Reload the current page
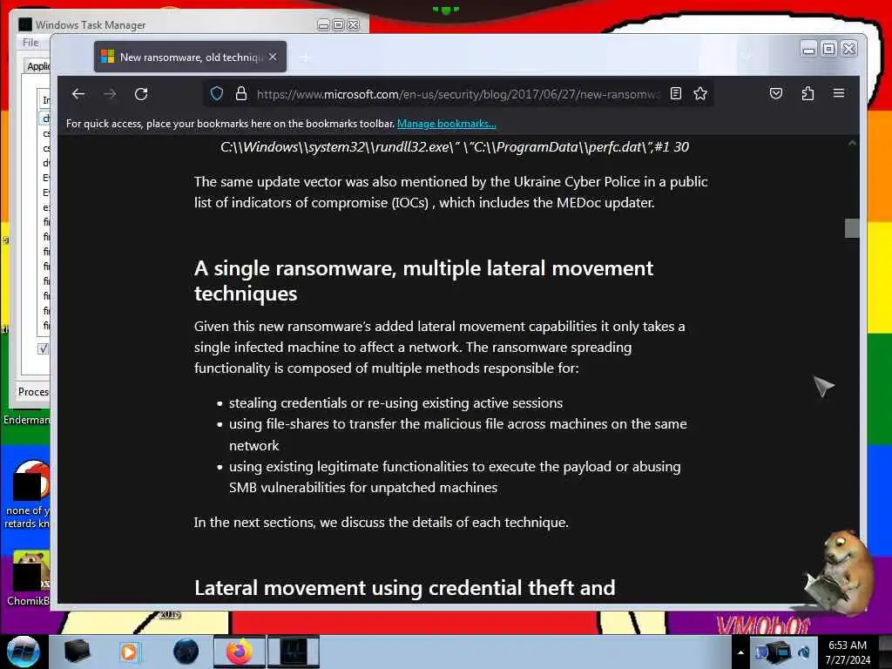This screenshot has height=669, width=892. point(141,94)
